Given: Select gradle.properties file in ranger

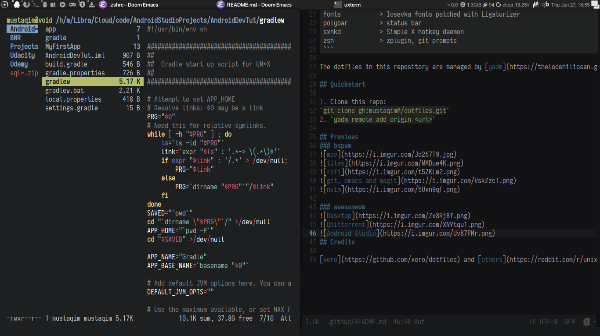Looking at the screenshot, I should 93,73.
